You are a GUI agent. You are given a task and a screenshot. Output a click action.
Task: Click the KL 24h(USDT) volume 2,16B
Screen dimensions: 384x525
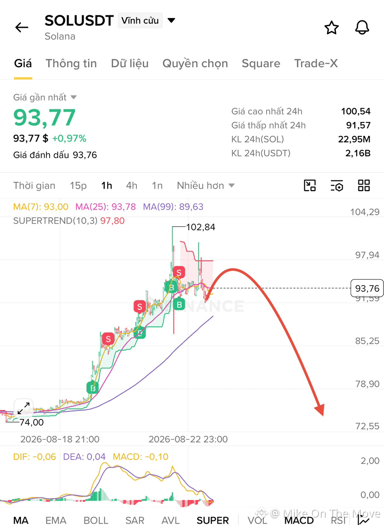point(358,153)
